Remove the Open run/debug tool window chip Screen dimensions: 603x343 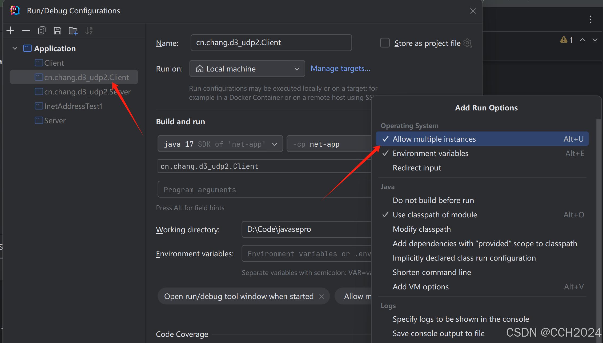pos(321,297)
